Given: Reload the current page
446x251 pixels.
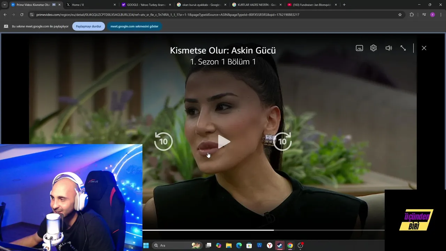Looking at the screenshot, I should point(22,15).
